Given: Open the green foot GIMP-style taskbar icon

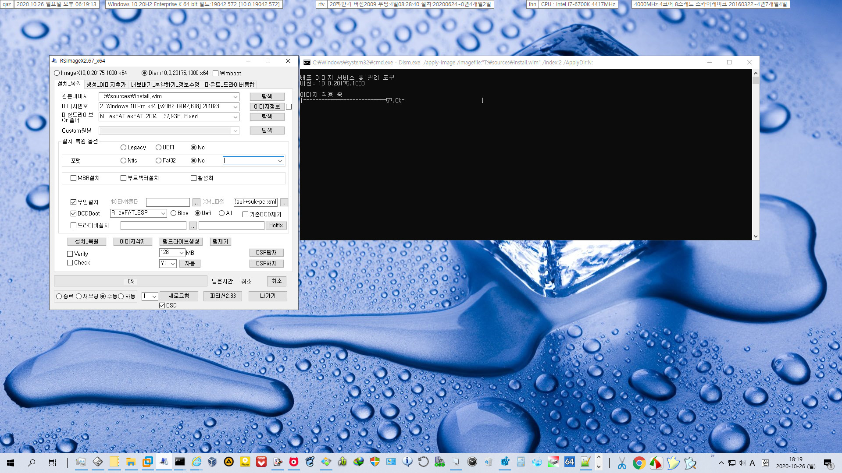Looking at the screenshot, I should 310,462.
